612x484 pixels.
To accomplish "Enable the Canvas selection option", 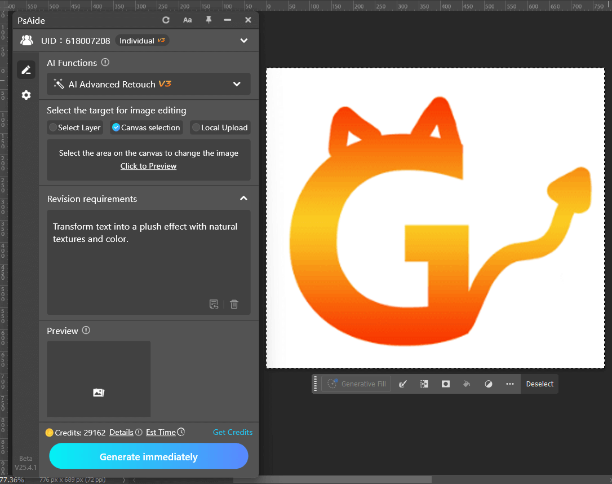I will [x=145, y=127].
